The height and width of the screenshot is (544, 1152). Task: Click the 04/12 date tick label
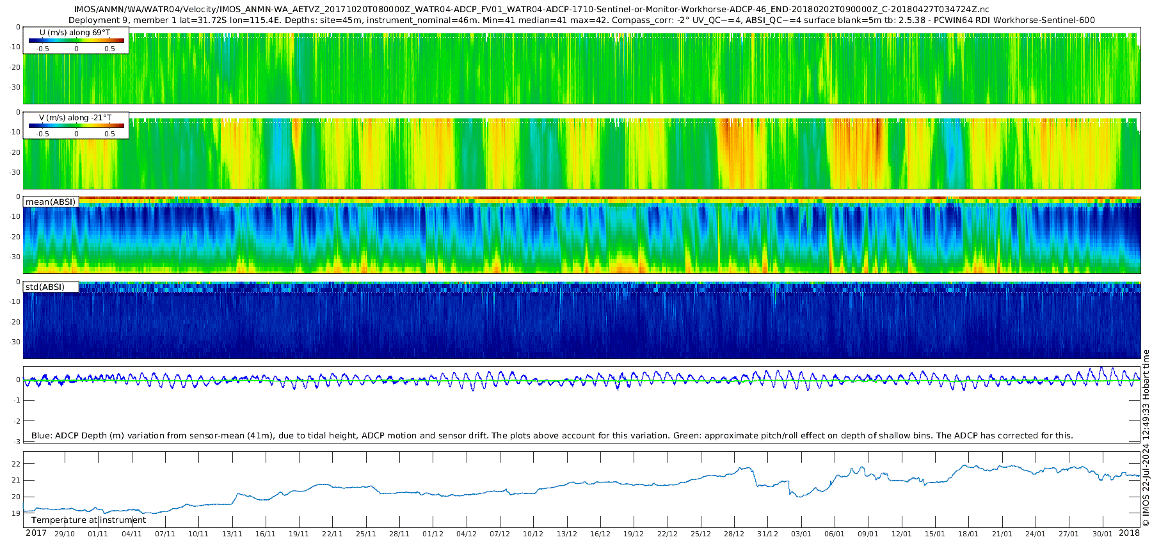[467, 534]
